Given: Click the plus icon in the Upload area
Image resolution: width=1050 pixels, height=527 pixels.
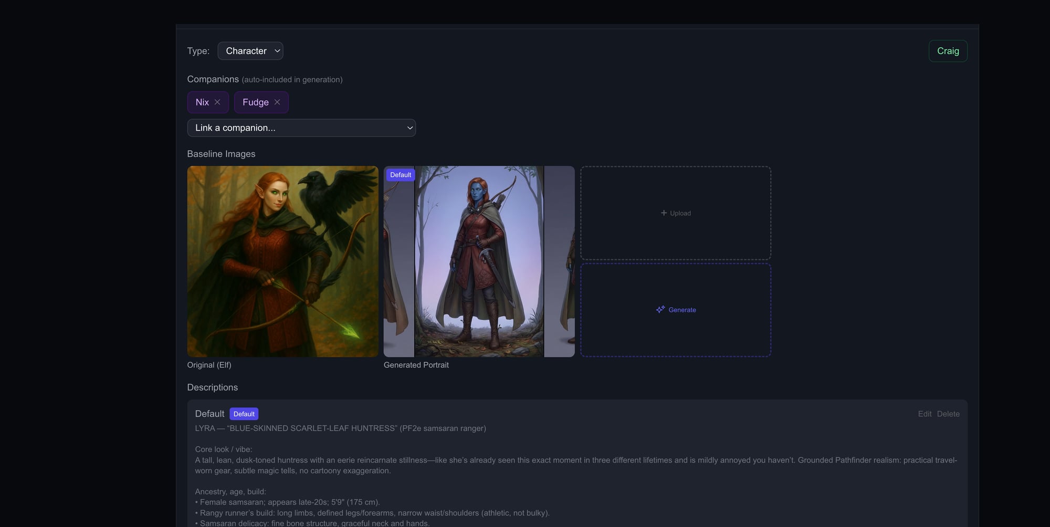Looking at the screenshot, I should coord(663,213).
